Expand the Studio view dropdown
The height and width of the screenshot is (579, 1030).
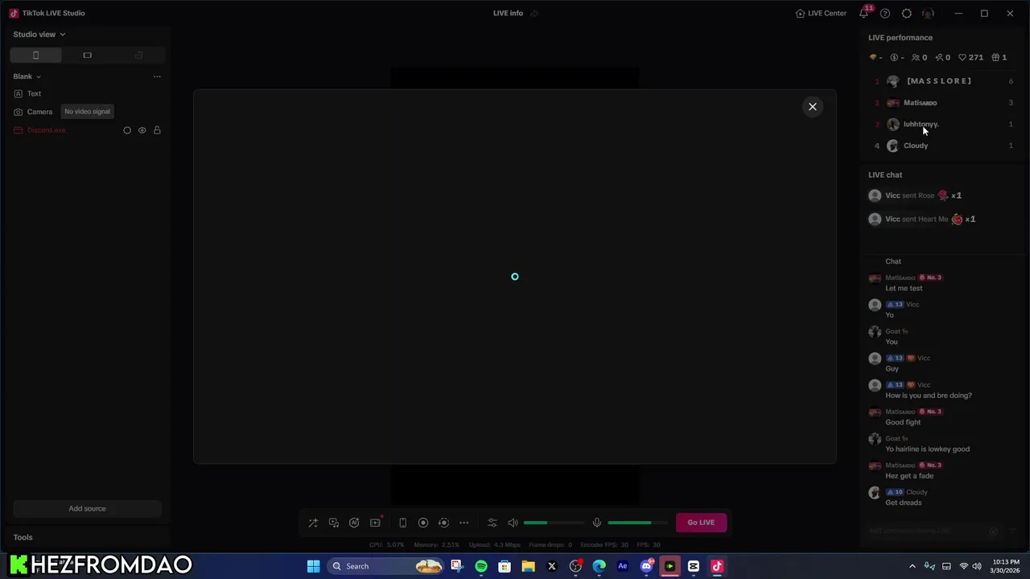click(x=39, y=34)
